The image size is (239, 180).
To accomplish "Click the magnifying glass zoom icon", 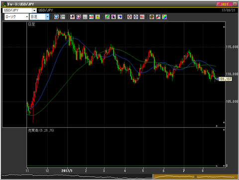I will coord(56,17).
